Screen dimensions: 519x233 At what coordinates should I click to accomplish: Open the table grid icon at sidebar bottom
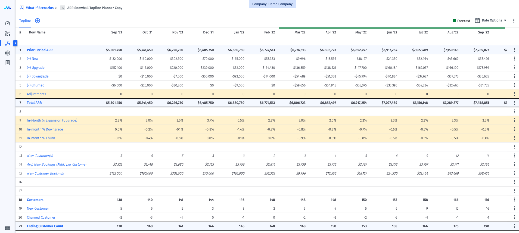[x=8, y=228]
